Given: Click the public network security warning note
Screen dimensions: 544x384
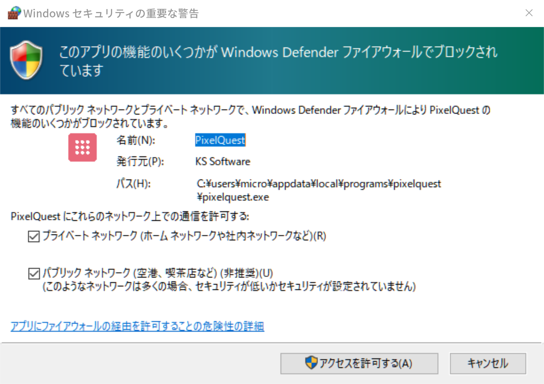Looking at the screenshot, I should (229, 286).
